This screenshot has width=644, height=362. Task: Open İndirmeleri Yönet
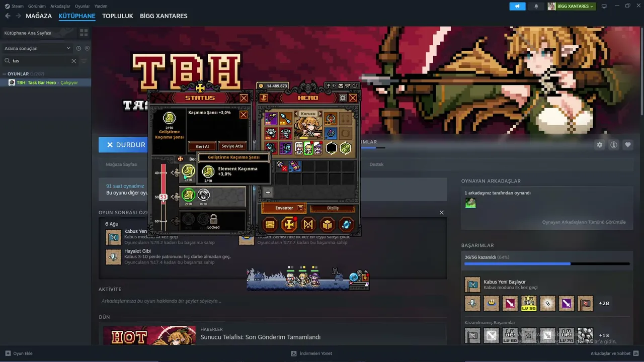[311, 353]
